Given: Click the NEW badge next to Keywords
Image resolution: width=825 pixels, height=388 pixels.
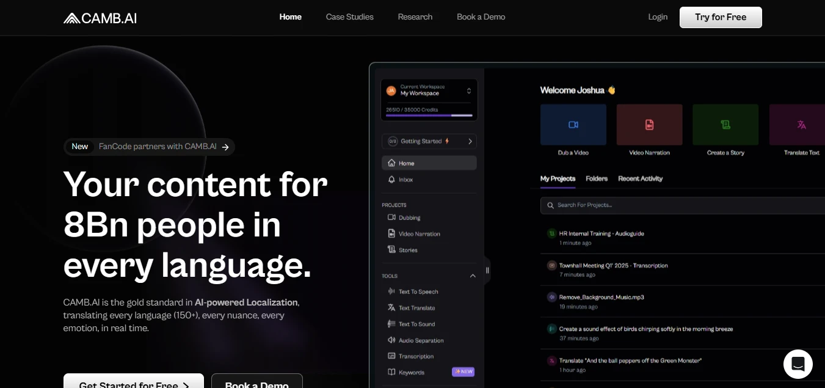Looking at the screenshot, I should pos(463,372).
